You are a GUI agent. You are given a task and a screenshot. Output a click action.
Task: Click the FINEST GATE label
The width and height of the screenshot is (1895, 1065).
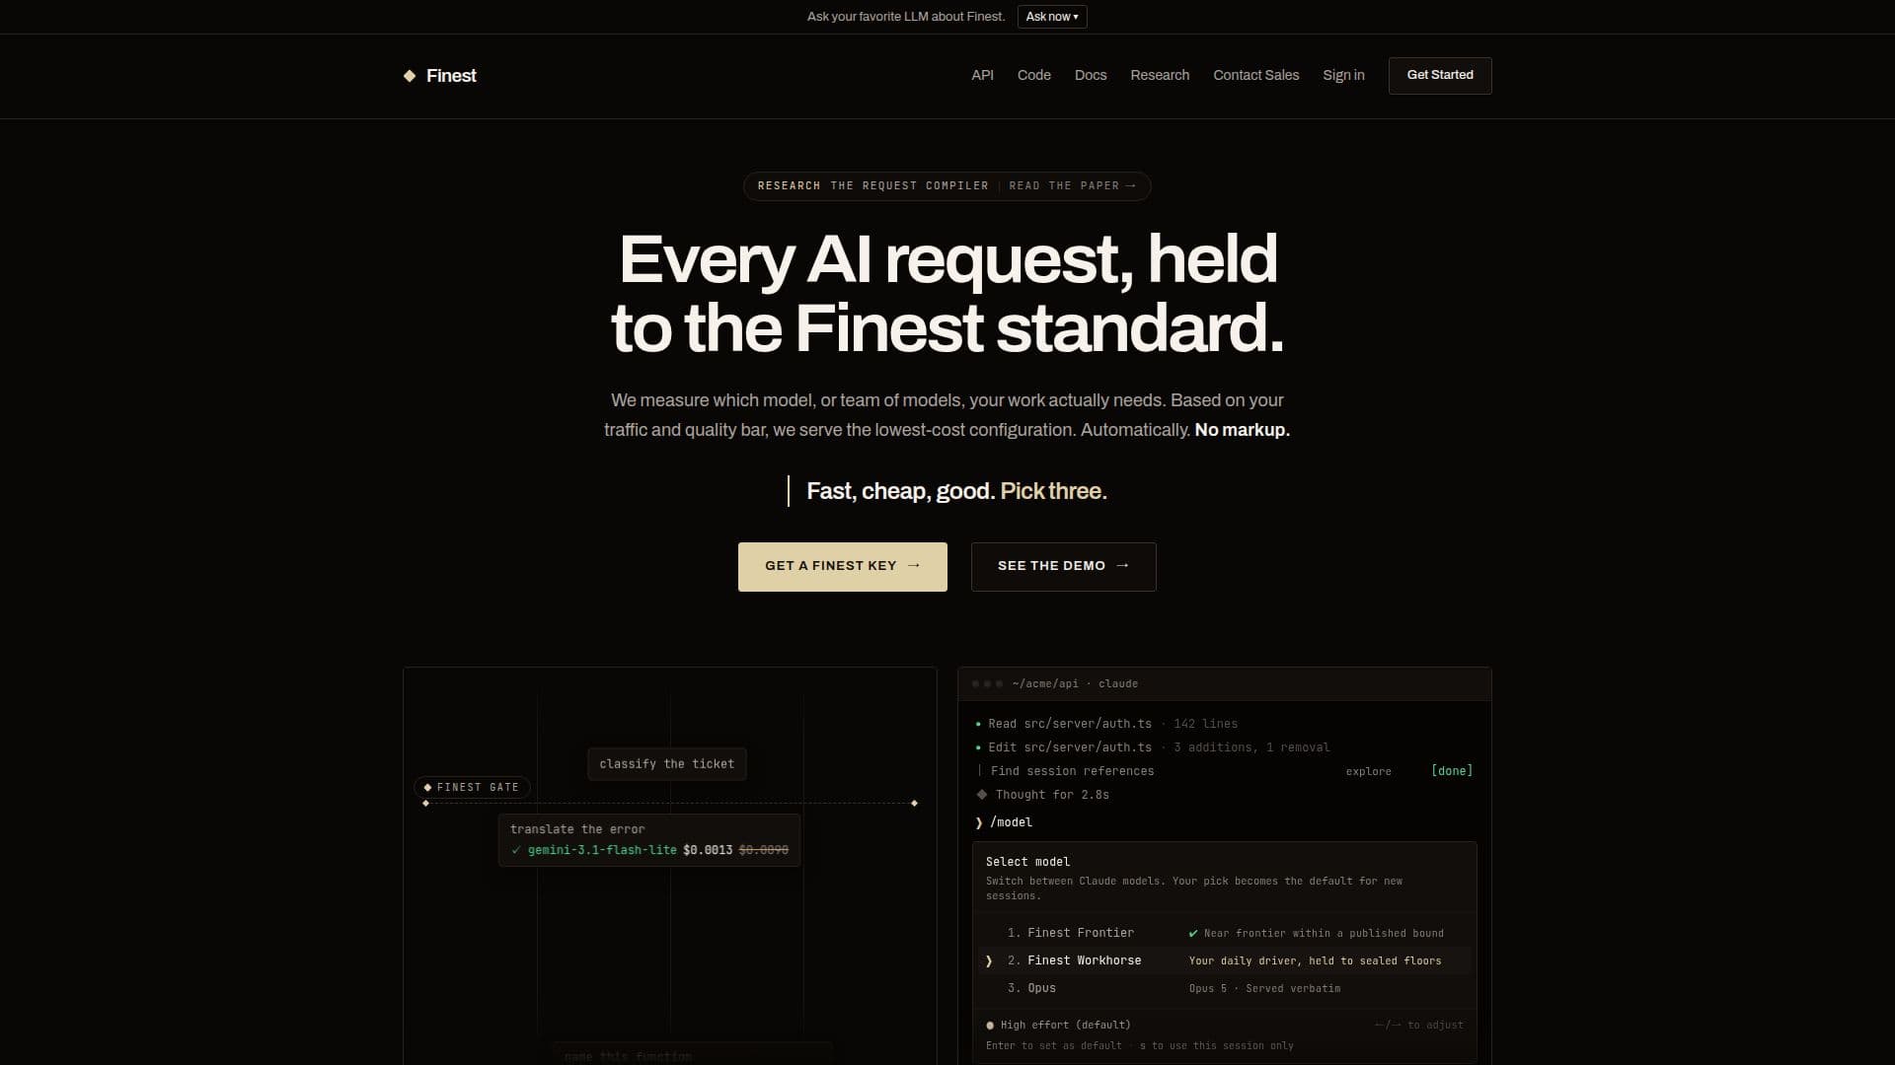[473, 787]
